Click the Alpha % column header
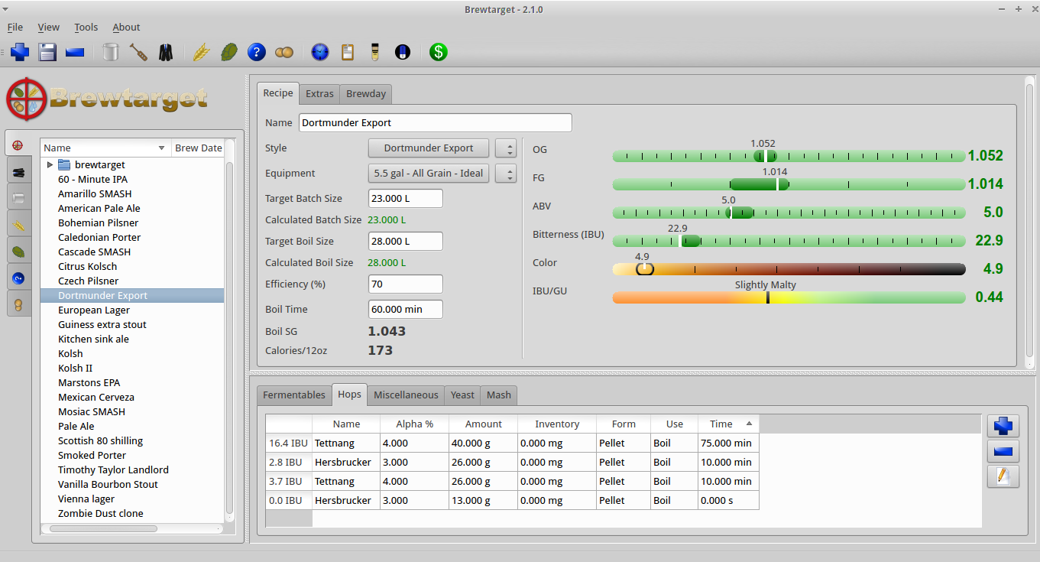Image resolution: width=1040 pixels, height=562 pixels. click(414, 424)
